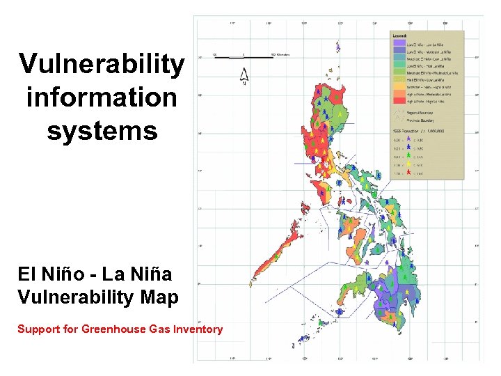Click the Regional Boundary legend symbol

(x=399, y=112)
